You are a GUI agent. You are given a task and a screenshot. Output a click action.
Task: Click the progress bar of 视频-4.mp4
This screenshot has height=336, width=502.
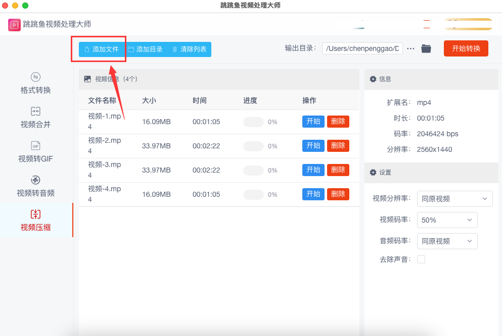(253, 195)
